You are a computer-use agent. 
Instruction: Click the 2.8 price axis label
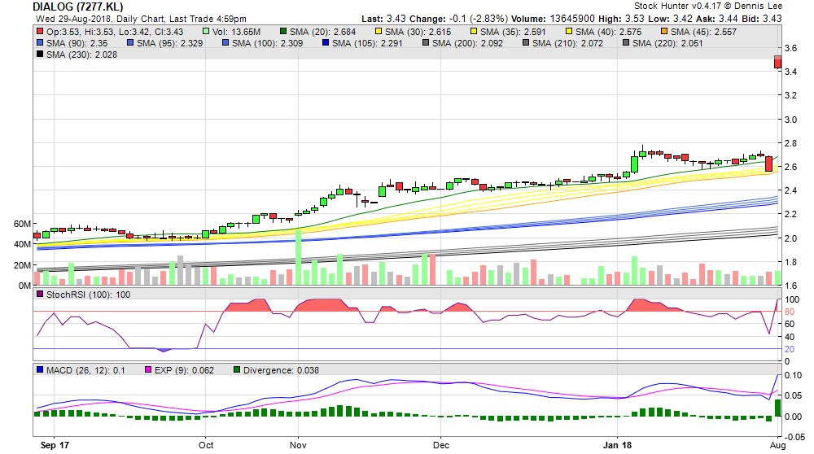click(791, 143)
